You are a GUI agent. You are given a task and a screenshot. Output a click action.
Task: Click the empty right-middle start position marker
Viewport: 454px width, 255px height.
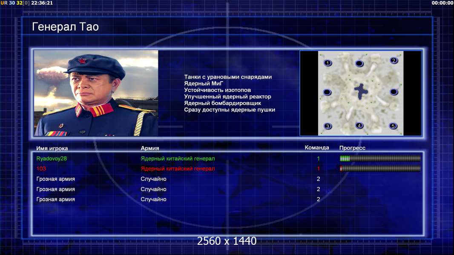[394, 92]
